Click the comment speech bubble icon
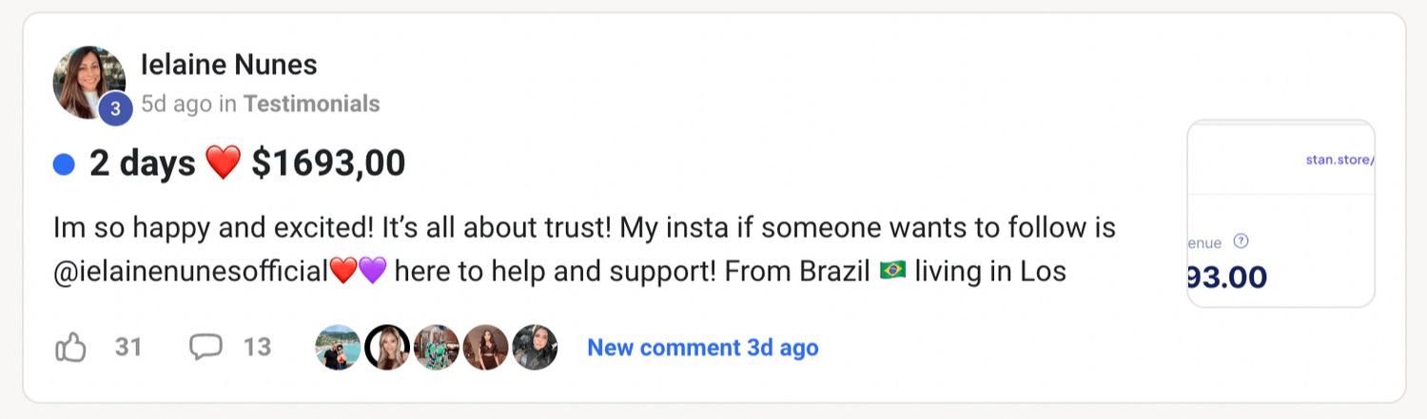Image resolution: width=1427 pixels, height=419 pixels. pos(205,348)
